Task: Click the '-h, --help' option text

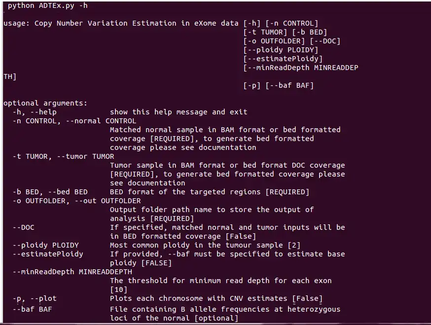Action: [35, 112]
